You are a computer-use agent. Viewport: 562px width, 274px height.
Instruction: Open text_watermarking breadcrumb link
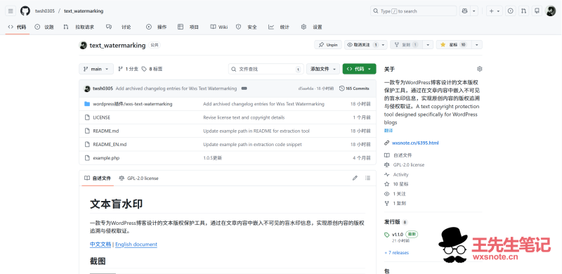click(84, 11)
